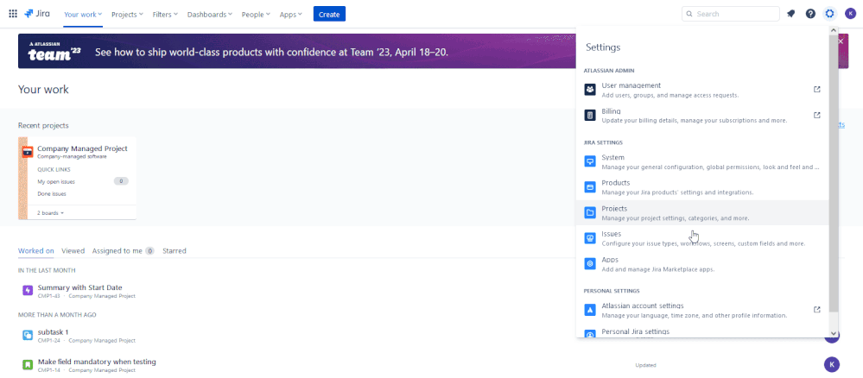Open My open issues quick link
Image resolution: width=863 pixels, height=378 pixels.
click(56, 181)
